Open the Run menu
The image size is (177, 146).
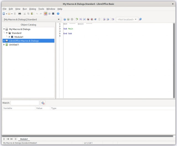[x=25, y=9]
